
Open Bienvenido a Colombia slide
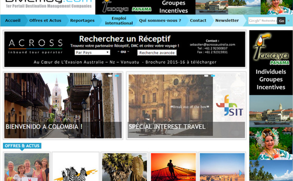click(63, 106)
